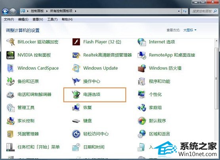
Task: Open the Flash Player (32 位) icon
Action: (x=76, y=42)
